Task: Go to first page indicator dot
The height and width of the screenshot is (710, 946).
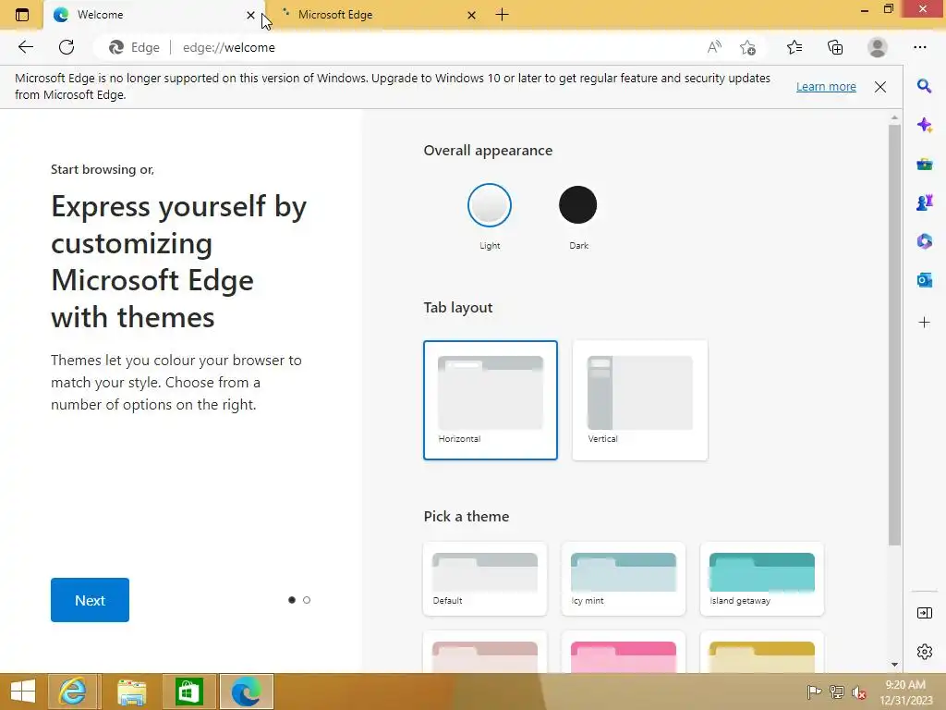Action: pos(292,600)
